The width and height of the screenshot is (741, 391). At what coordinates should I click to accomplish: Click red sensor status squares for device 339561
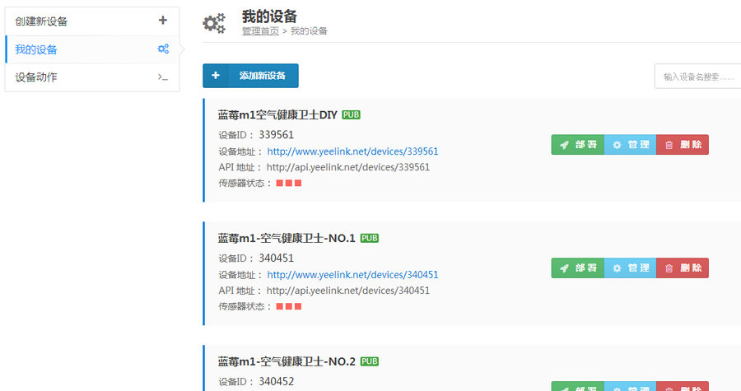288,183
